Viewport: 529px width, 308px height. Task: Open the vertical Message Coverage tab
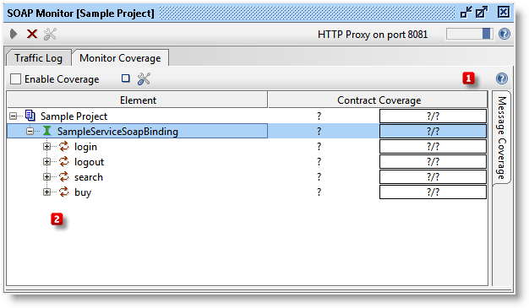point(502,138)
